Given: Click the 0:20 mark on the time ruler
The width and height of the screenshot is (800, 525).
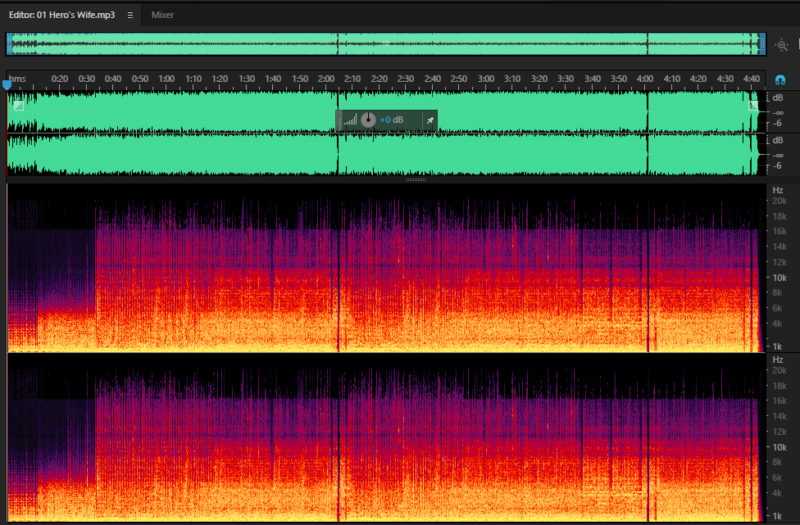Looking at the screenshot, I should [x=60, y=79].
